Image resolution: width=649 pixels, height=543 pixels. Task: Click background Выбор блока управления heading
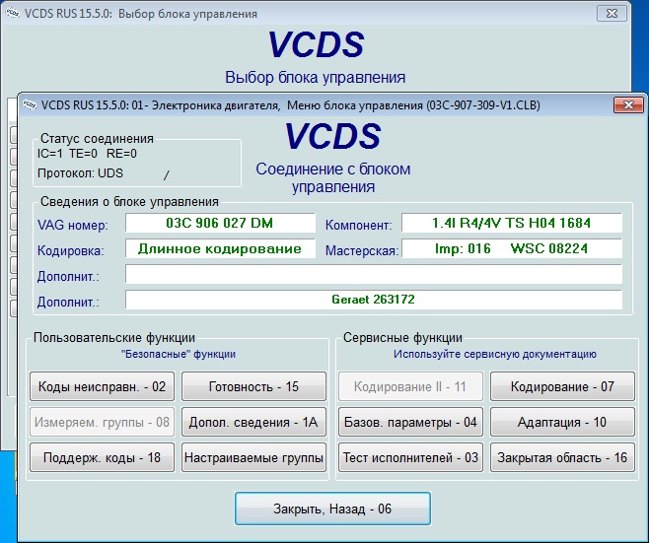(x=316, y=77)
